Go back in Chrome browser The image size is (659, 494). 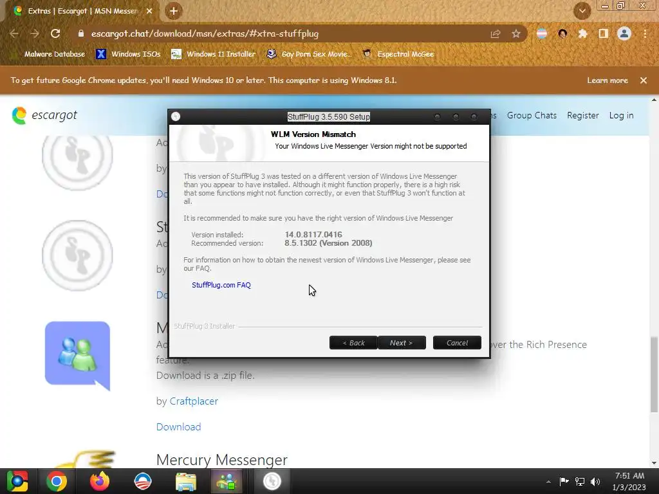click(14, 33)
